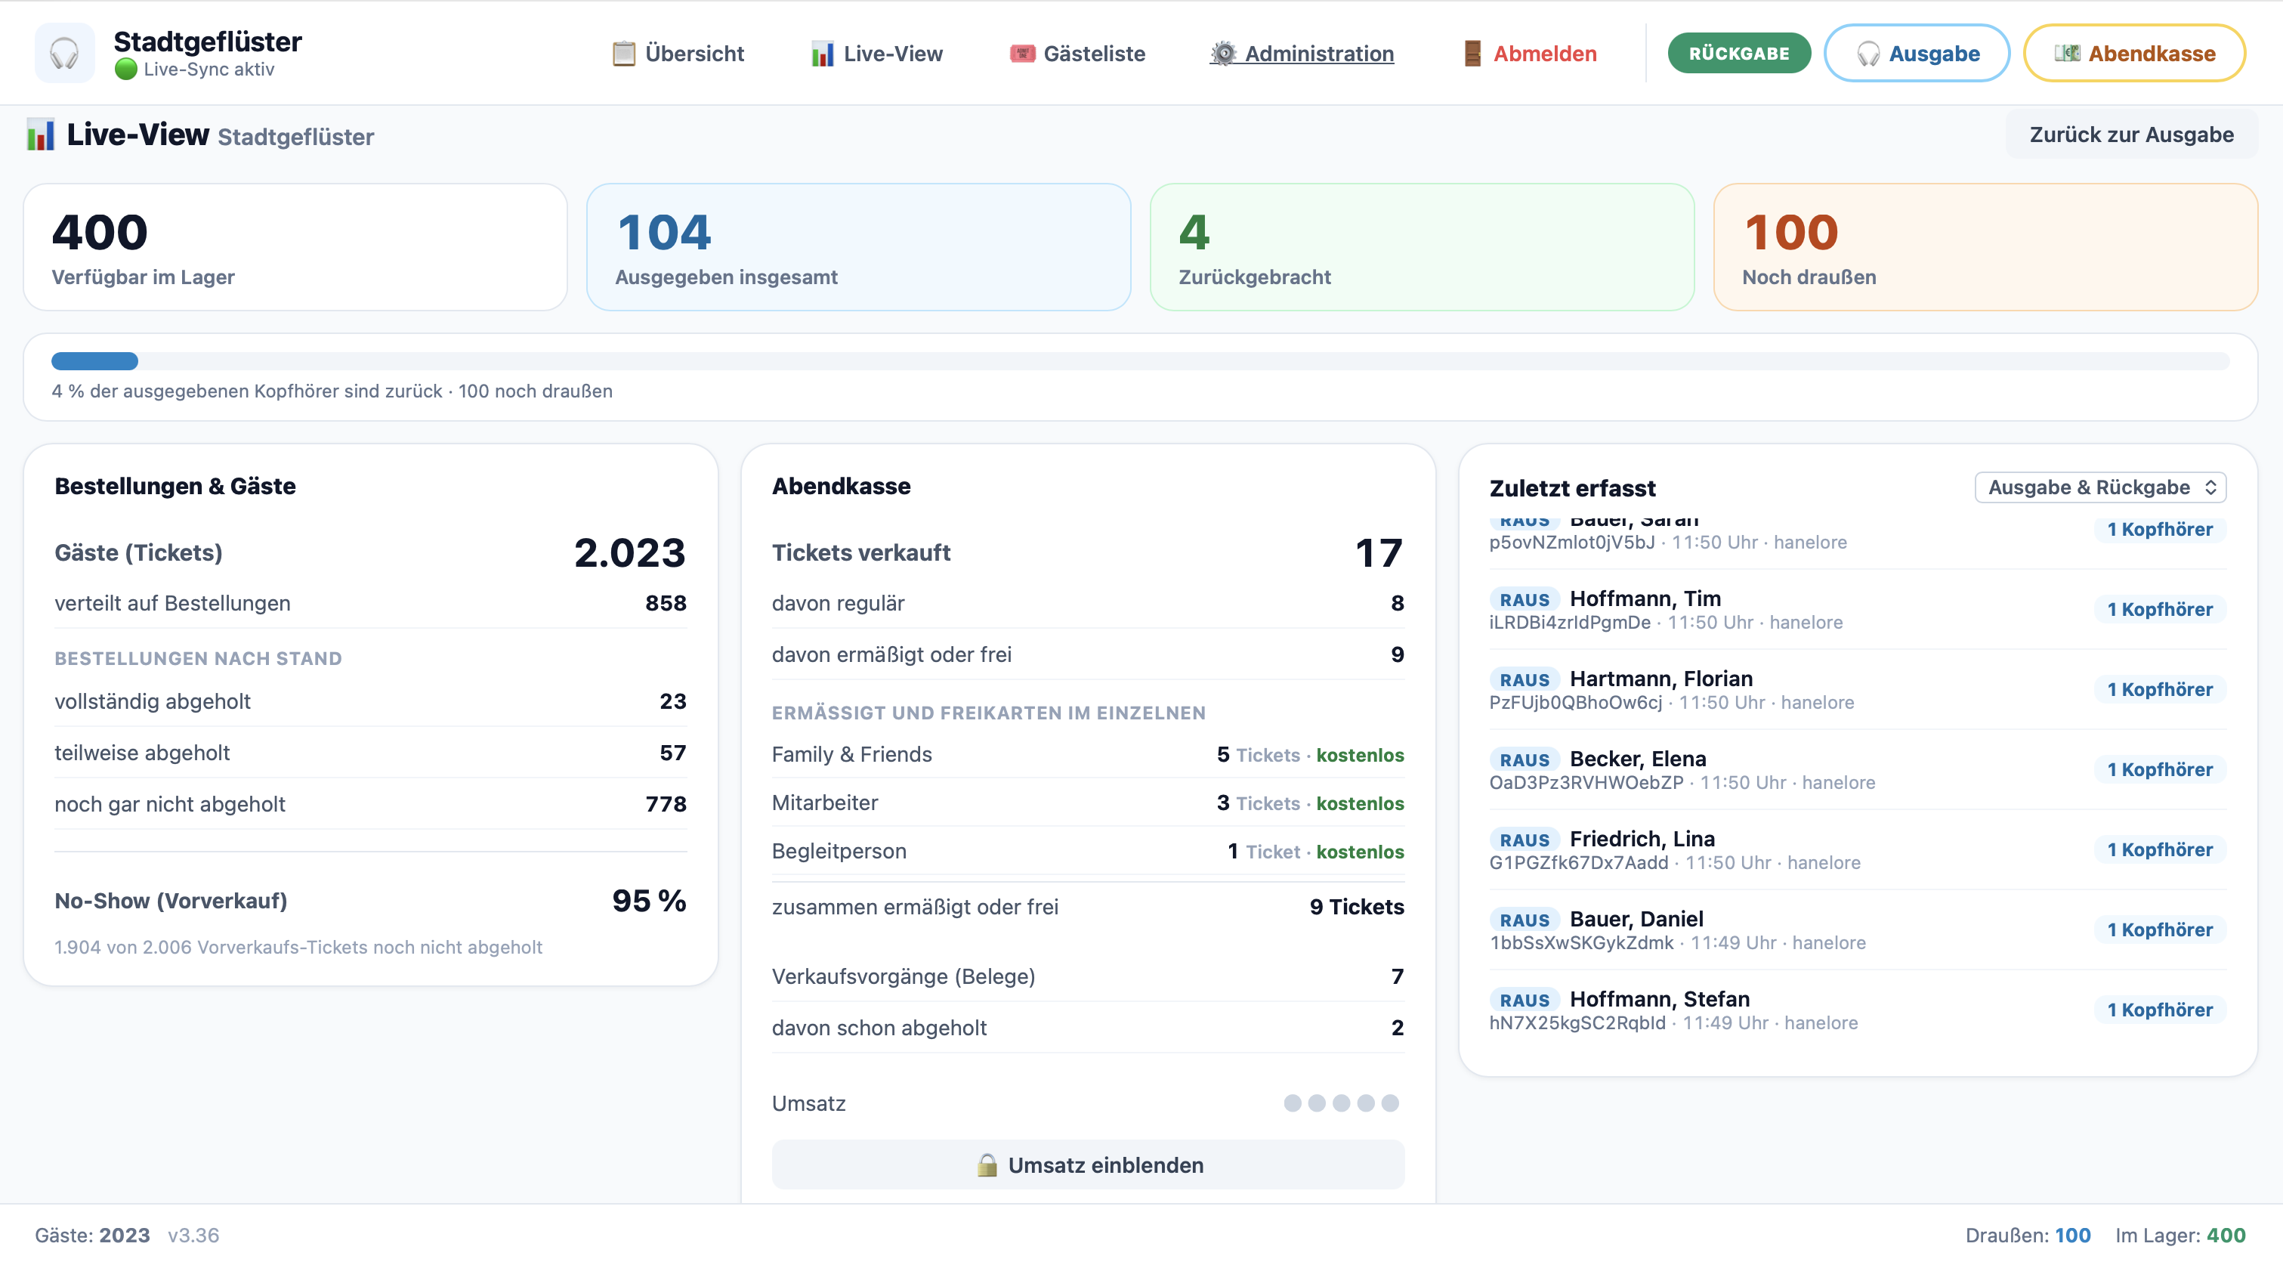Screen dimensions: 2283x1265
Task: Open the Abendkasse mode button
Action: pos(2134,53)
